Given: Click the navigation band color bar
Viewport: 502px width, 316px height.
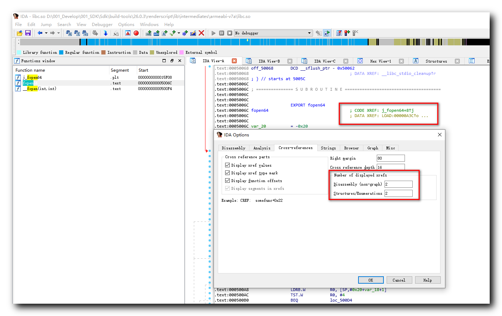Looking at the screenshot, I should [254, 42].
